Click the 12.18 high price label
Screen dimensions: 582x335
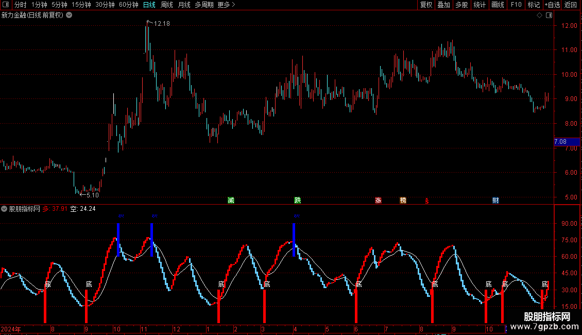[x=162, y=23]
